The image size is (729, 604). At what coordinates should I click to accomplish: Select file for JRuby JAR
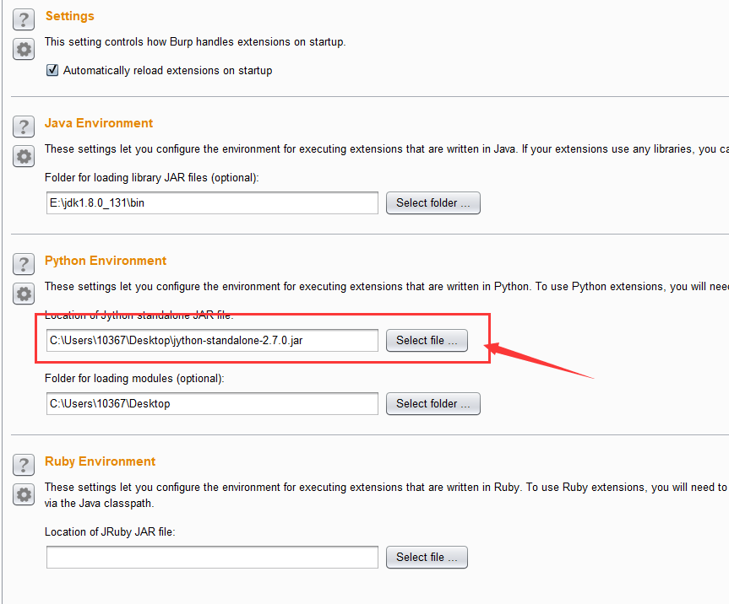pyautogui.click(x=427, y=558)
